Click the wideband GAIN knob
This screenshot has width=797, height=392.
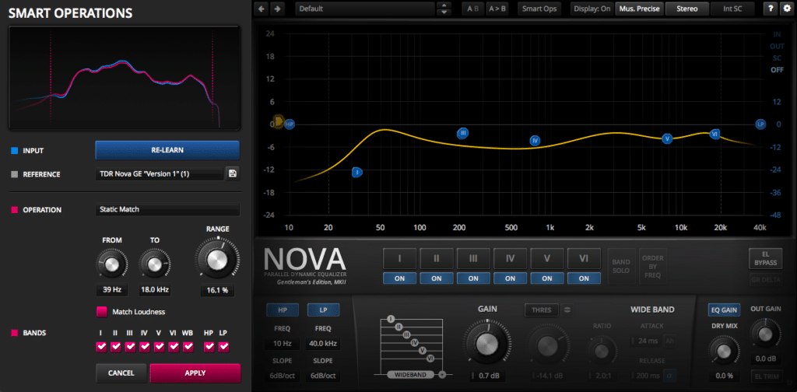pos(487,345)
